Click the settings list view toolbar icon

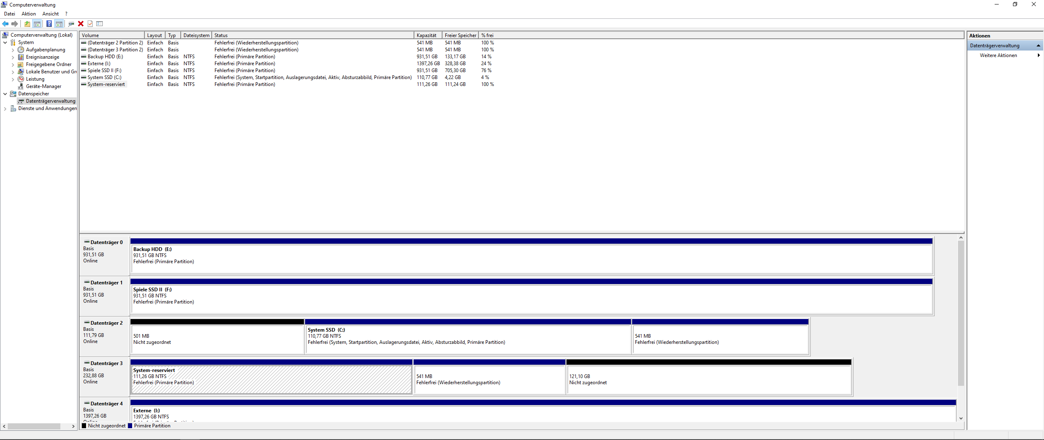[100, 24]
